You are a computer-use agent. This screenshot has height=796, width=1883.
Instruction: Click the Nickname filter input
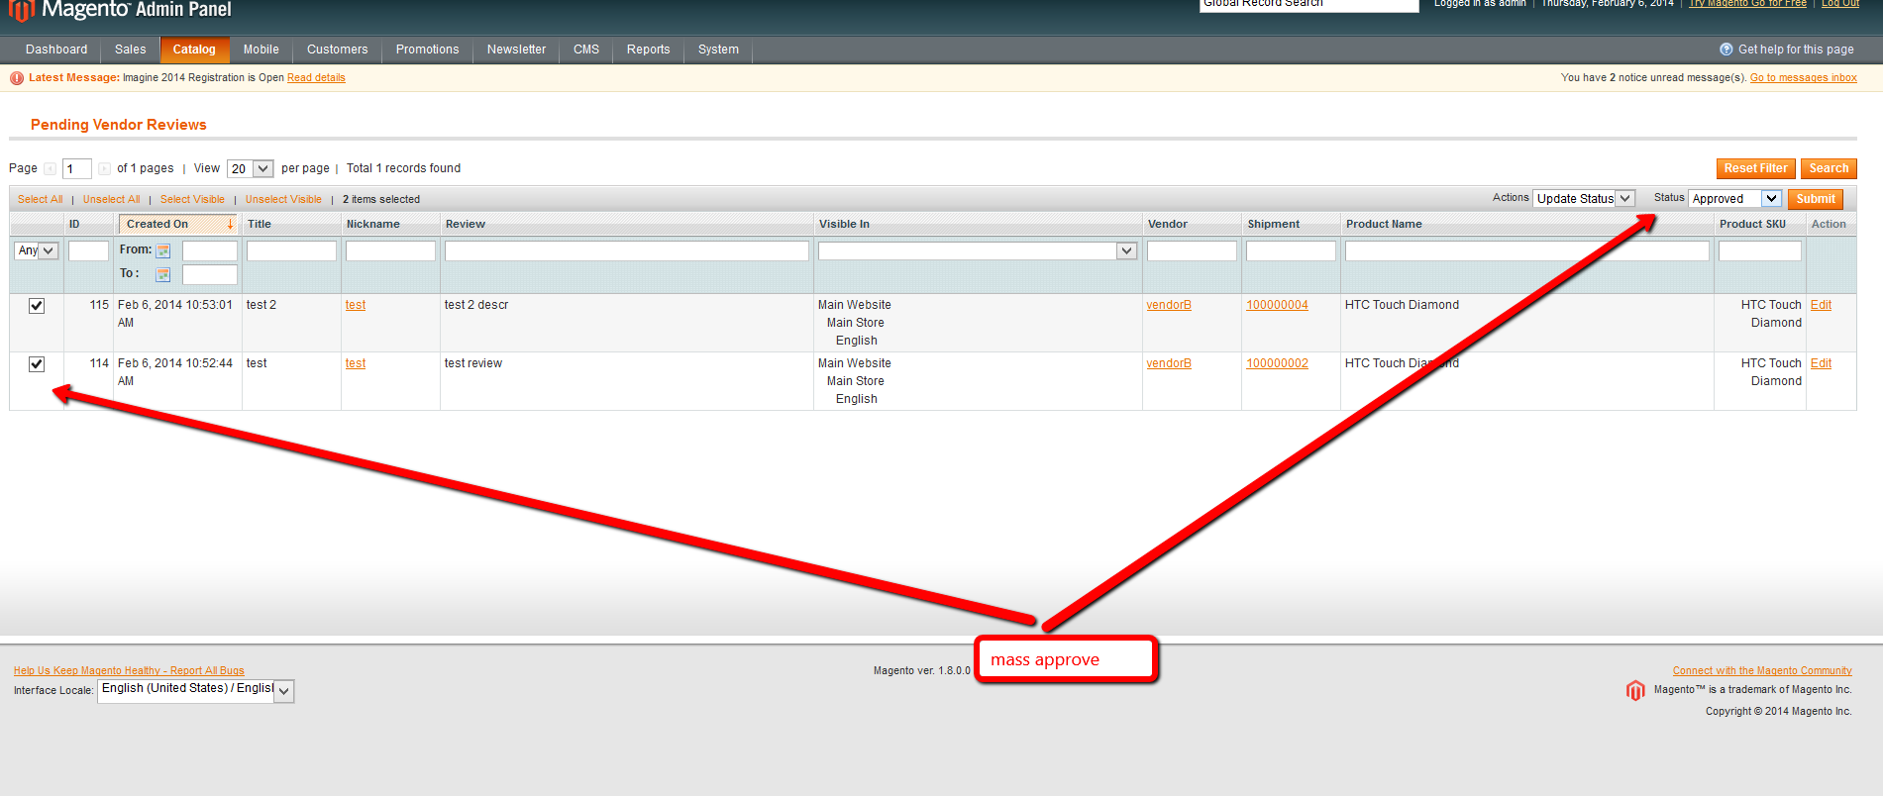pos(390,251)
